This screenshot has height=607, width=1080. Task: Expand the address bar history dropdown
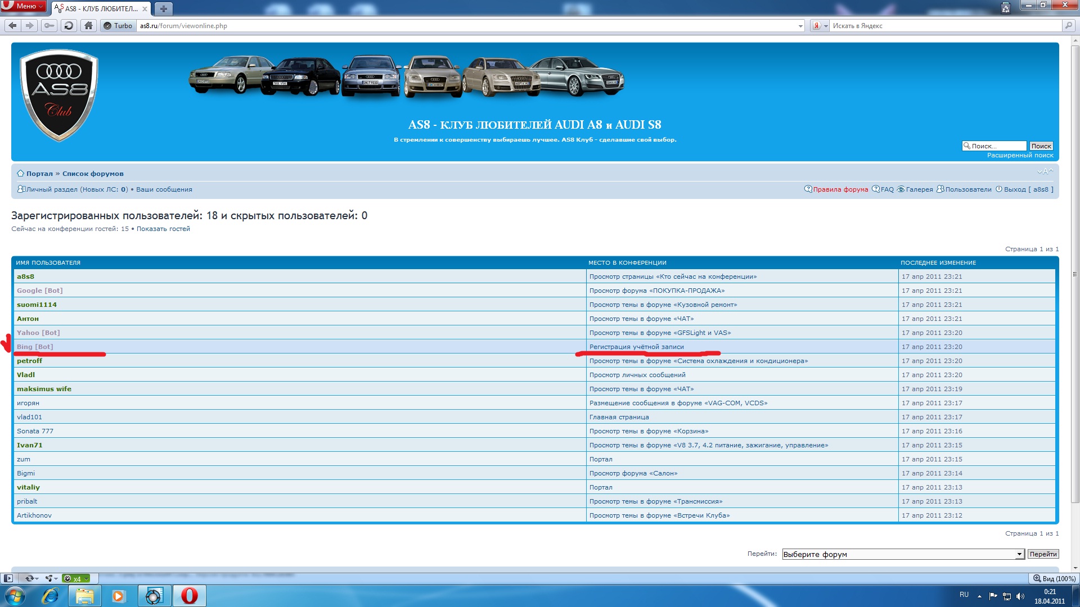click(x=800, y=26)
